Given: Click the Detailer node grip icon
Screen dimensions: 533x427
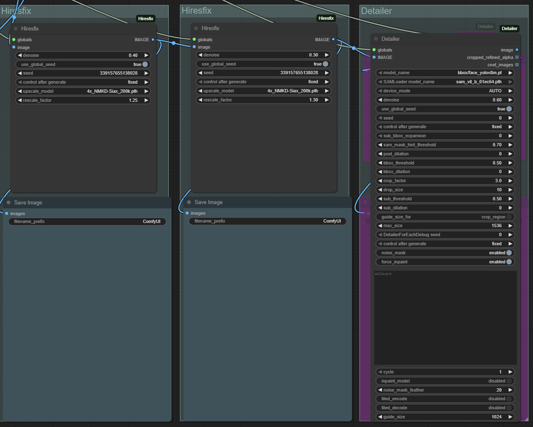Looking at the screenshot, I should click(376, 39).
